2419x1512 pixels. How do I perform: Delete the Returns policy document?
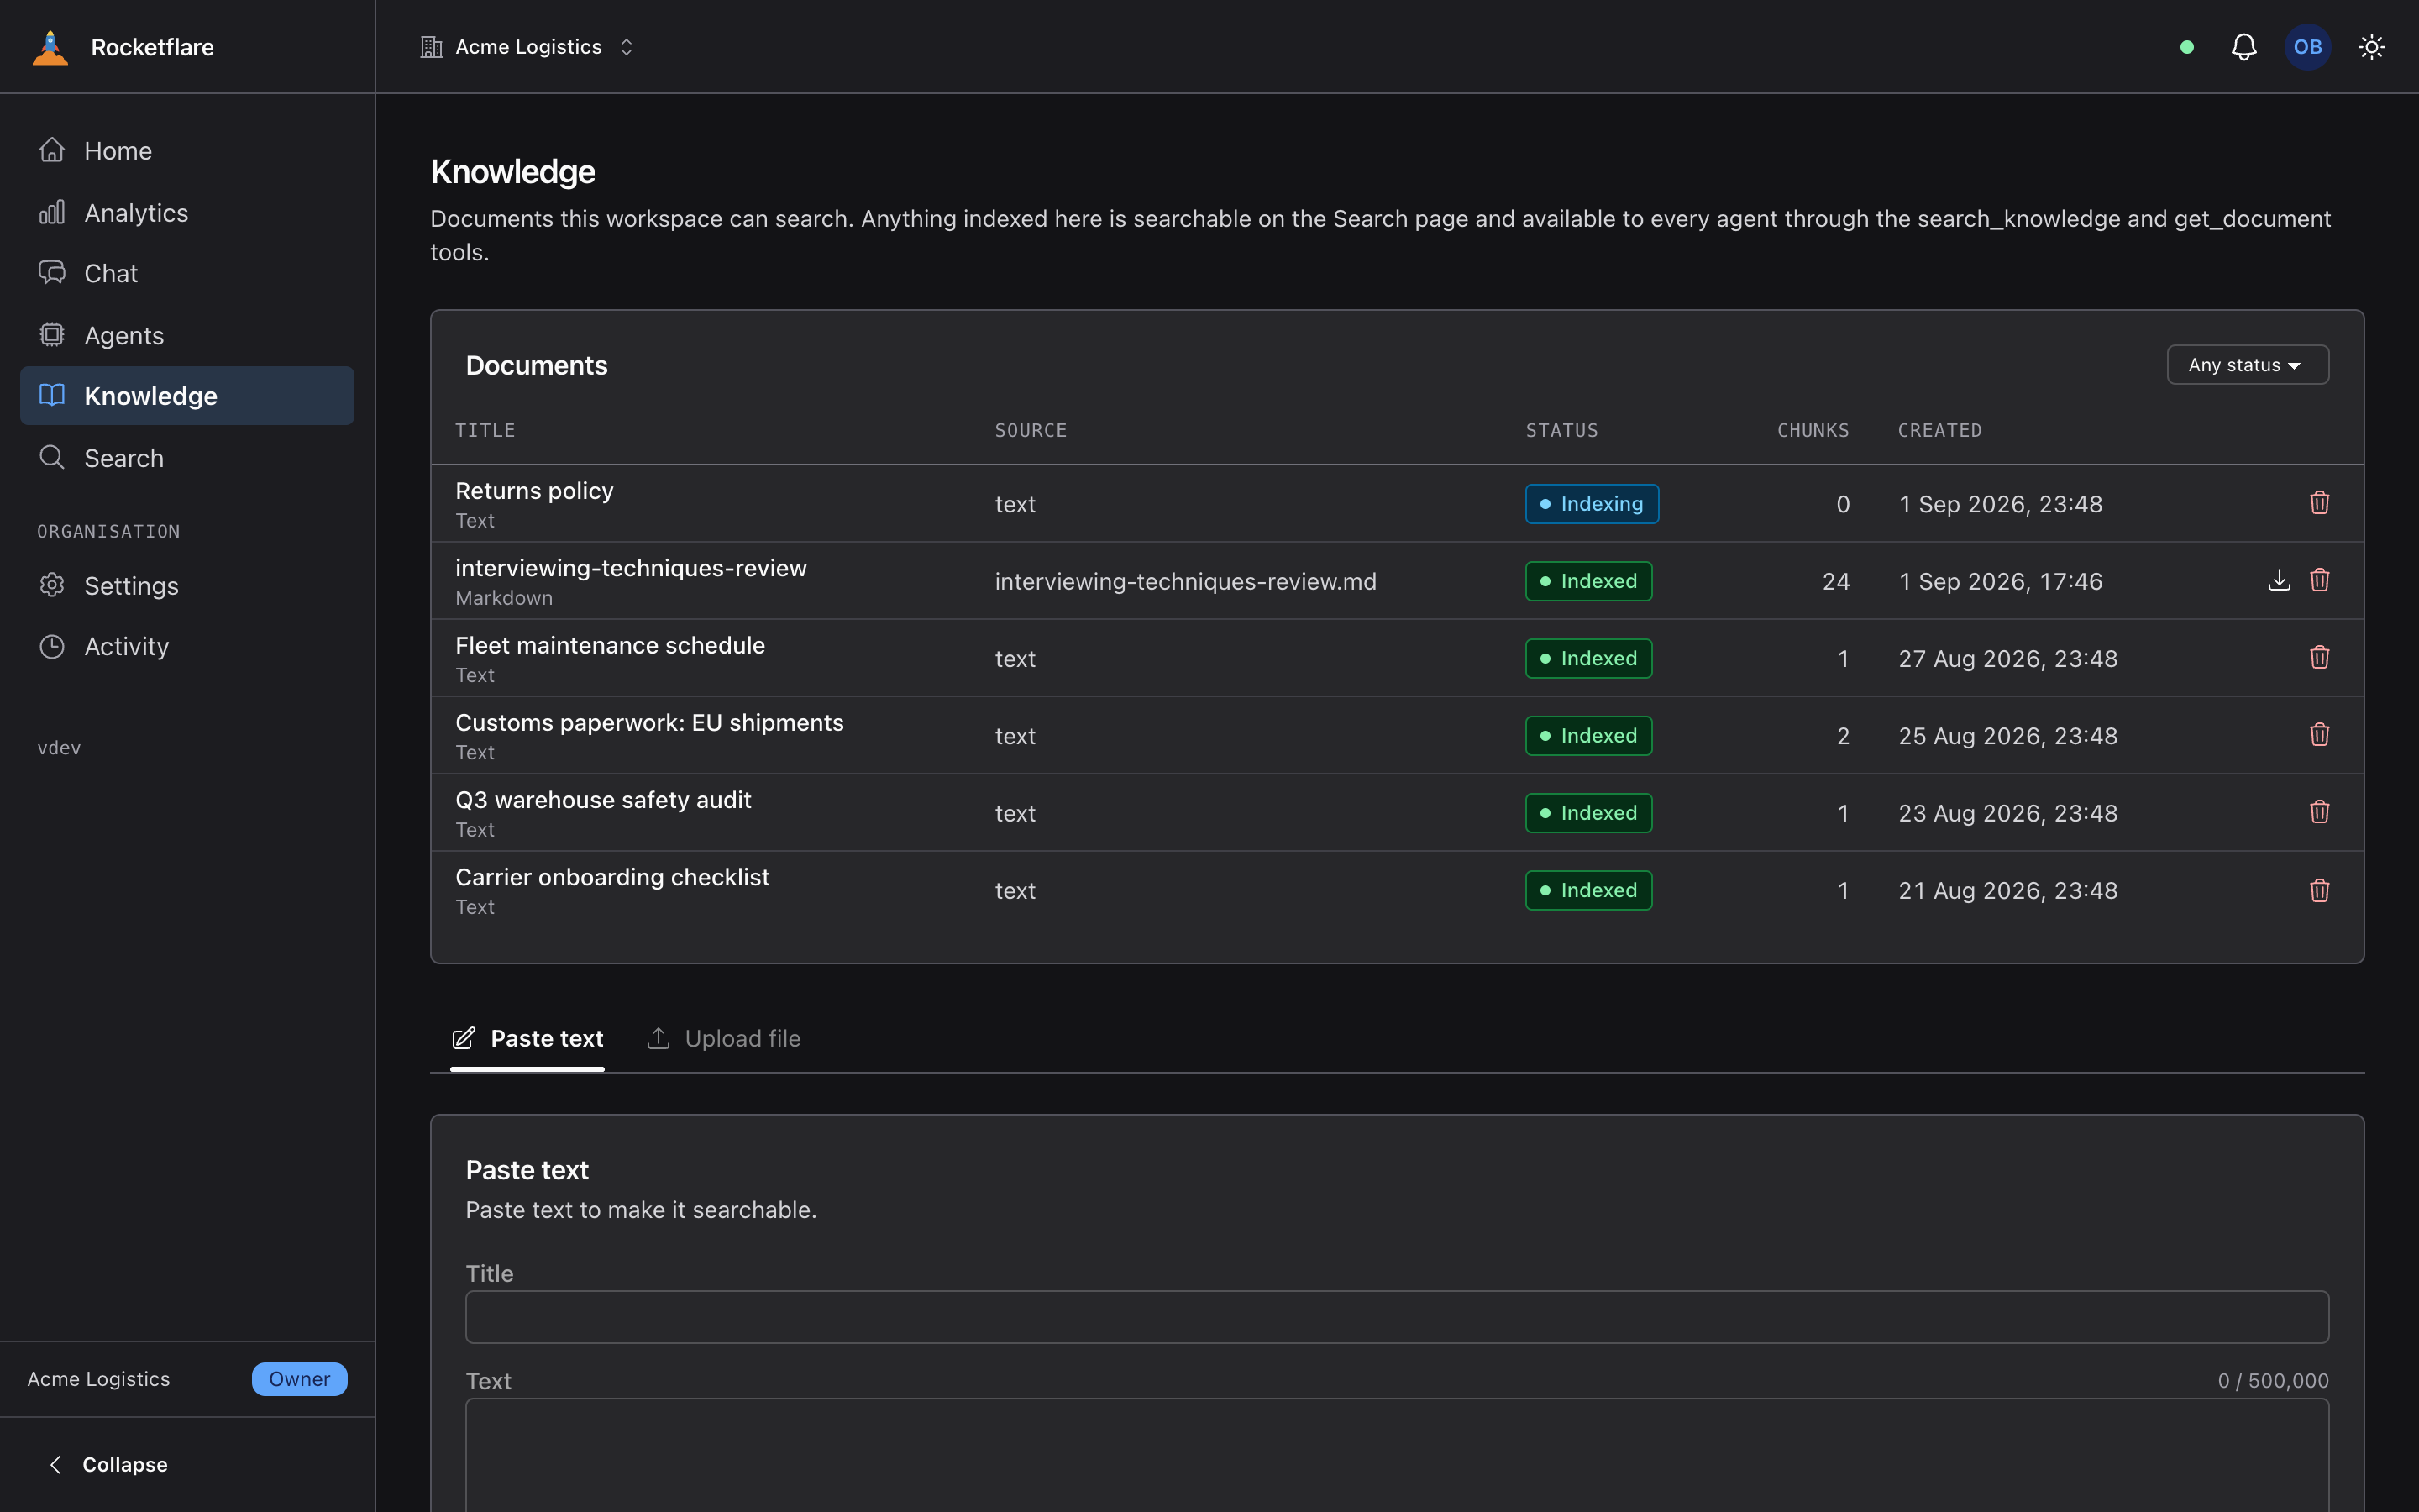[x=2320, y=503]
